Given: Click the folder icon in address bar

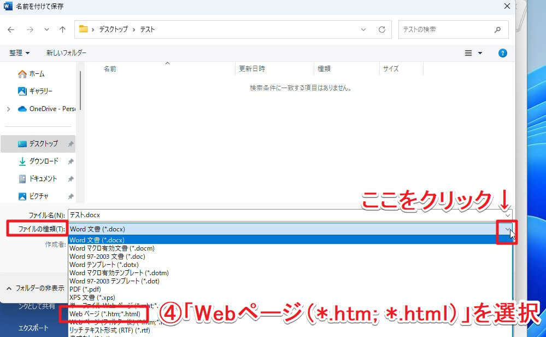Looking at the screenshot, I should point(83,29).
